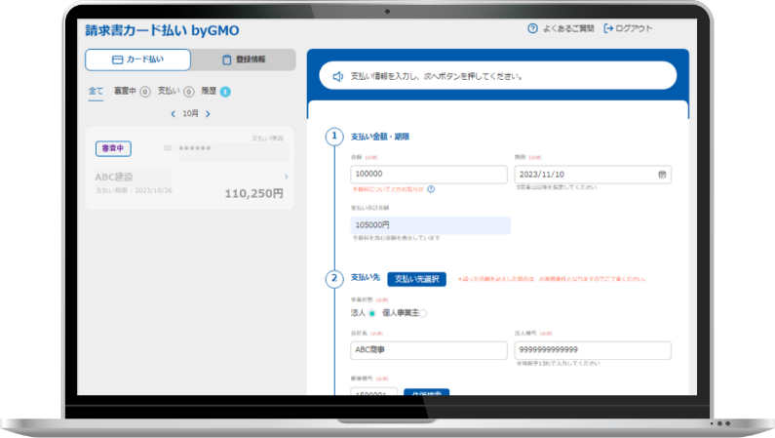775x438 pixels.
Task: Show the 全て filter tab
Action: click(96, 91)
